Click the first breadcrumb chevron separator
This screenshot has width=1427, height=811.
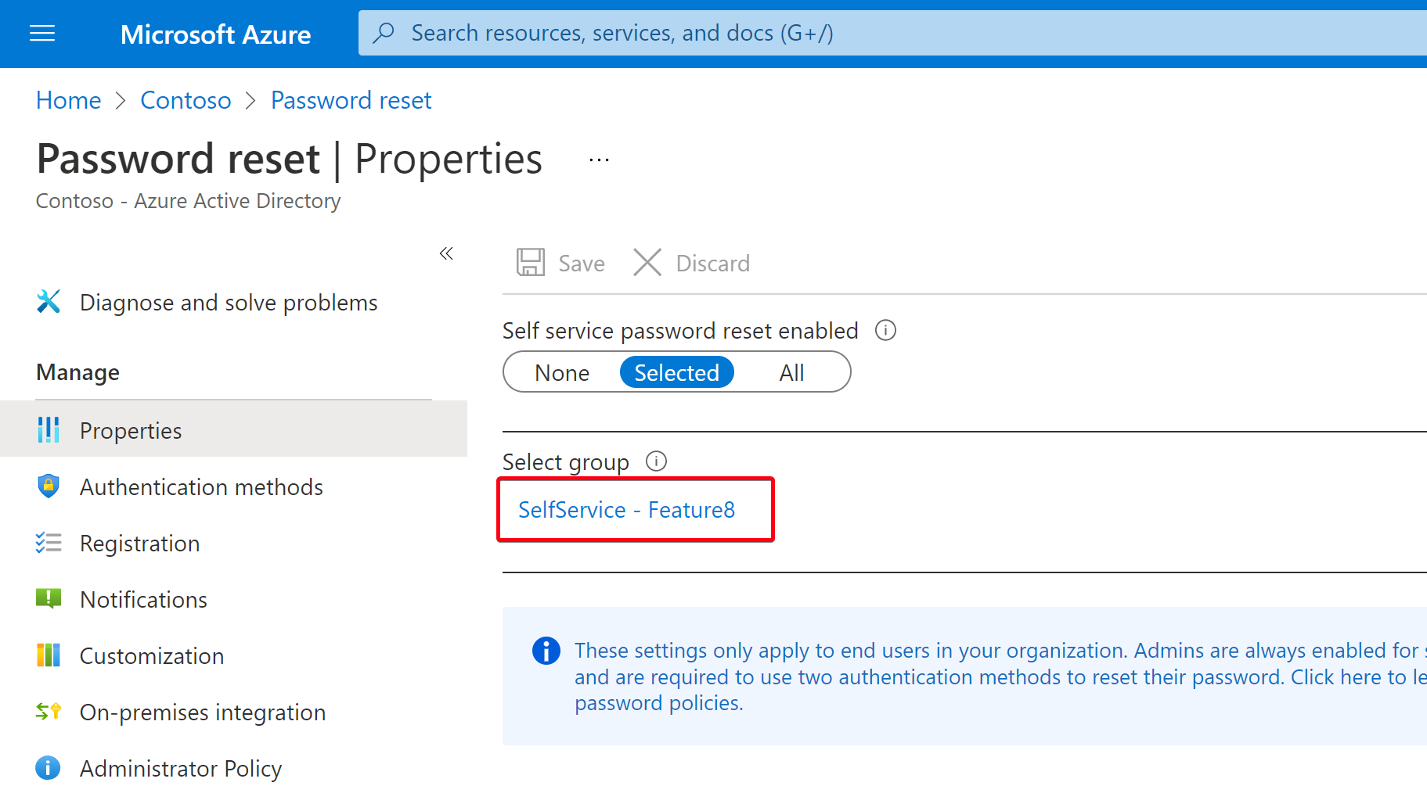[121, 101]
